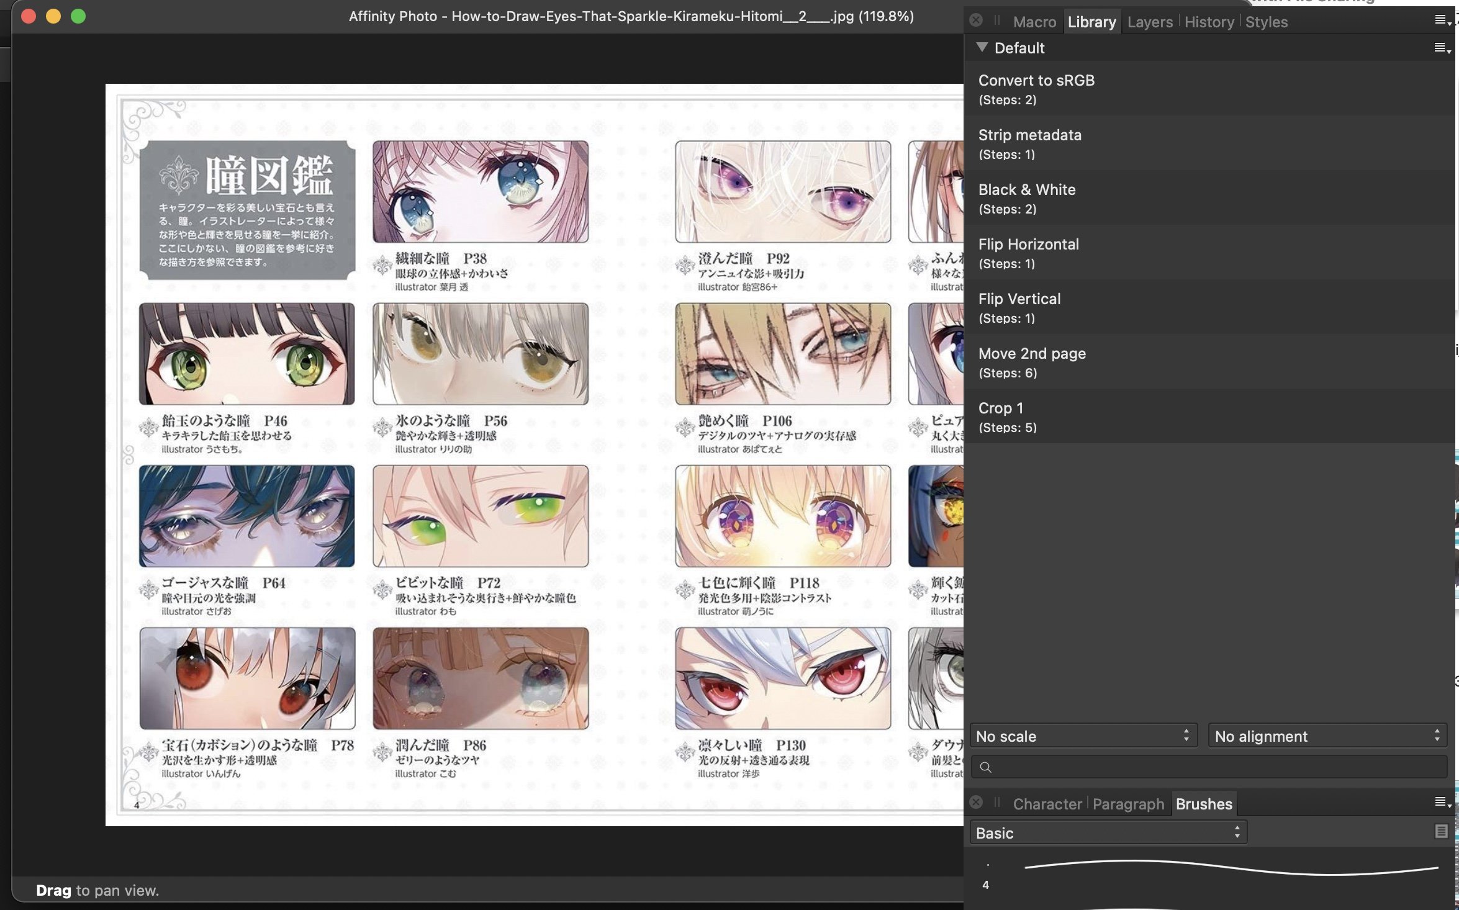Screen dimensions: 1459x910
Task: Expand the Default macro group
Action: coord(981,47)
